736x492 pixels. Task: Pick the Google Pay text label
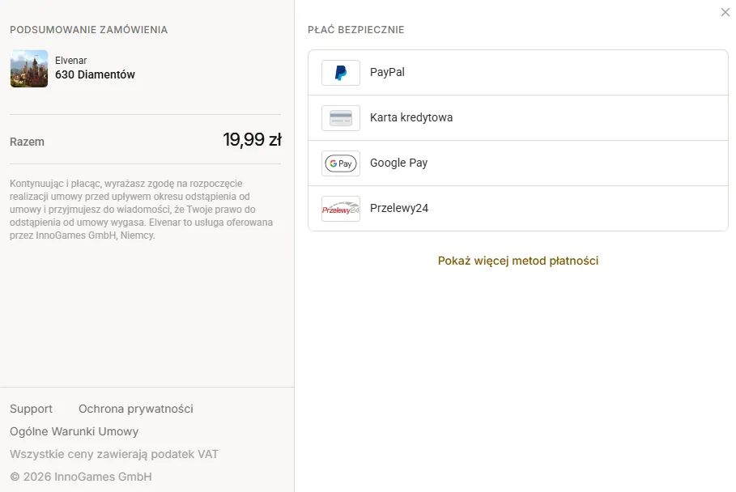pos(398,163)
